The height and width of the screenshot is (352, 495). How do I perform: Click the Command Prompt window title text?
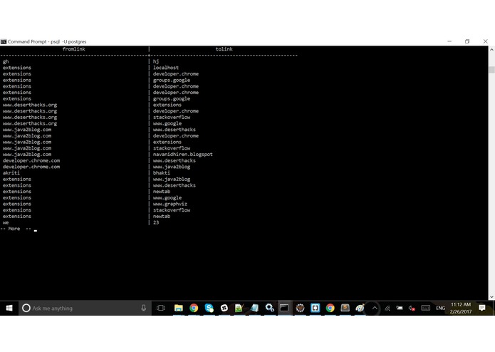[47, 41]
